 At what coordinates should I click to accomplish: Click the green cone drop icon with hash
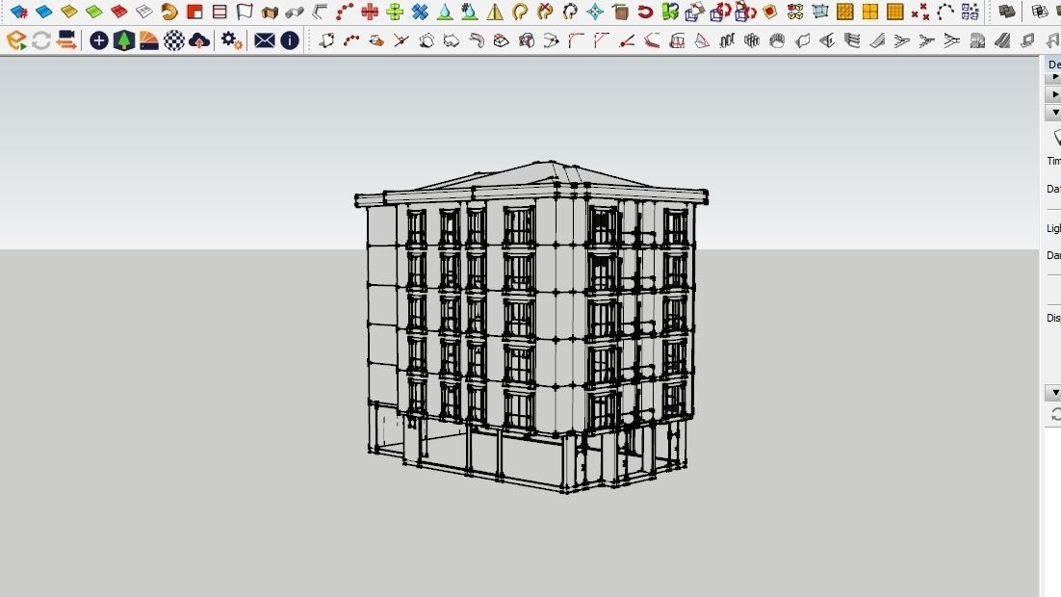[x=469, y=12]
